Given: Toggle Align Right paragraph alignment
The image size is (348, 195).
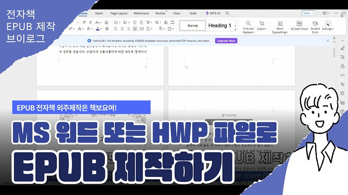Looking at the screenshot, I should (x=129, y=29).
